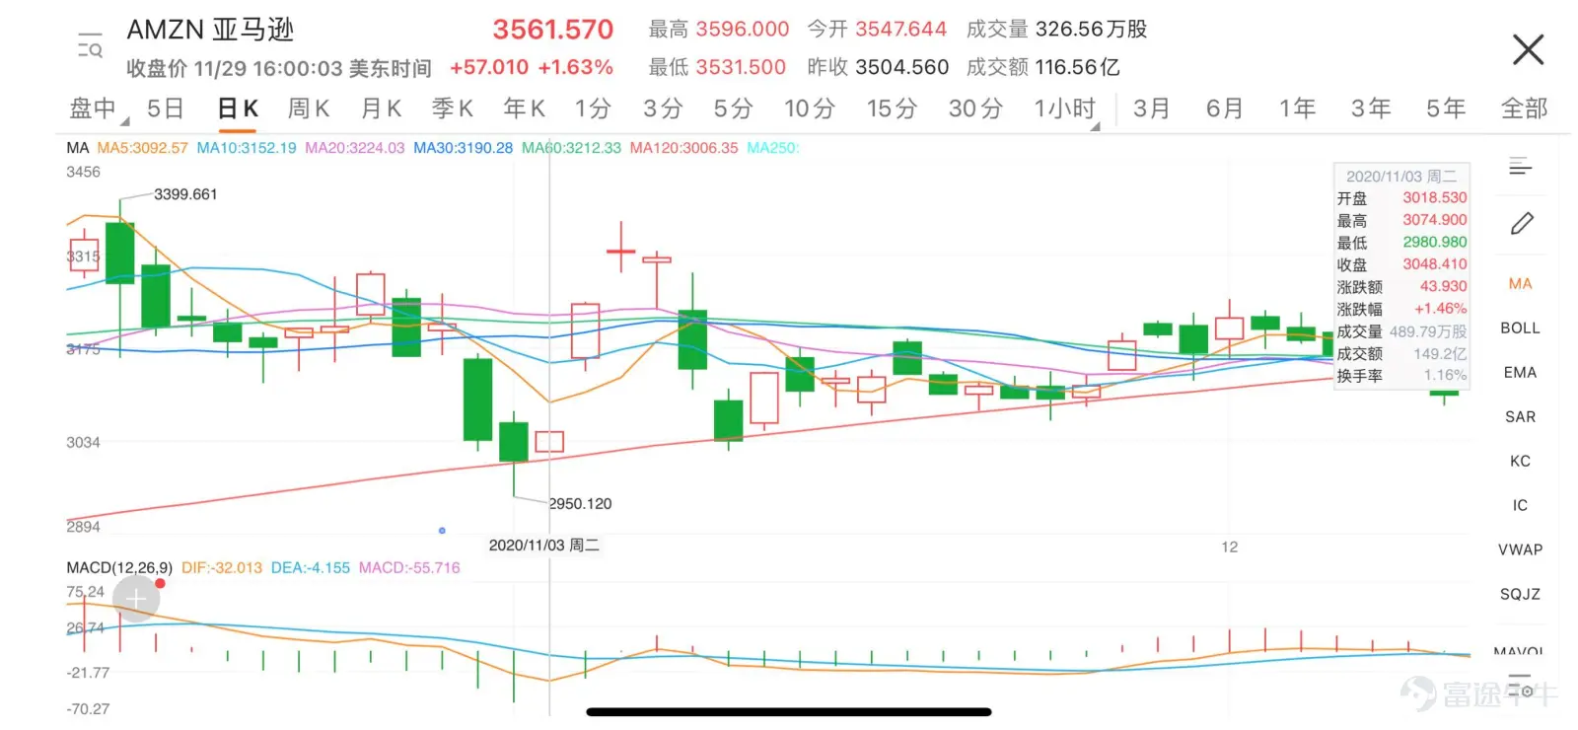The image size is (1578, 730).
Task: Select the 5日 chart tab
Action: point(166,109)
